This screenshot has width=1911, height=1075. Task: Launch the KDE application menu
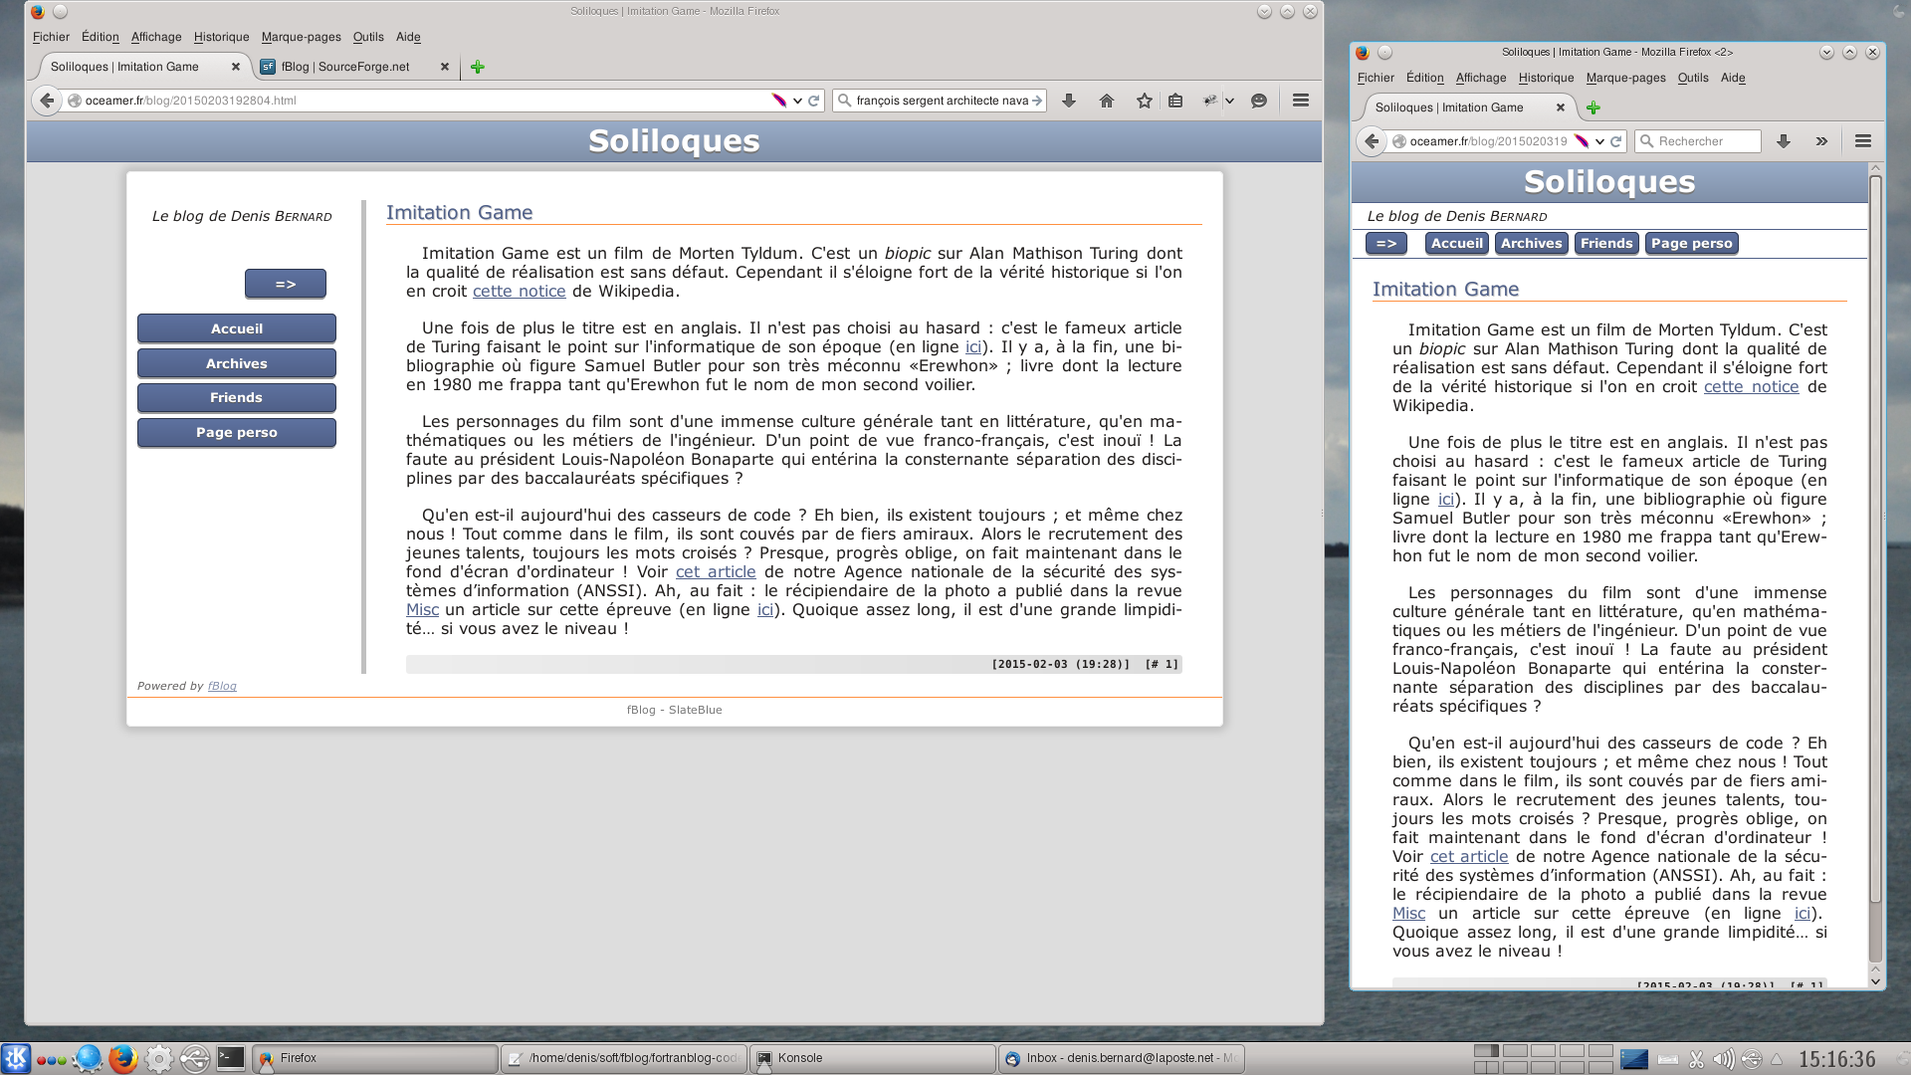click(x=15, y=1058)
